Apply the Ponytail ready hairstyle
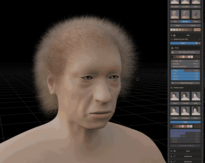The width and height of the screenshot is (205, 163). tap(185, 118)
